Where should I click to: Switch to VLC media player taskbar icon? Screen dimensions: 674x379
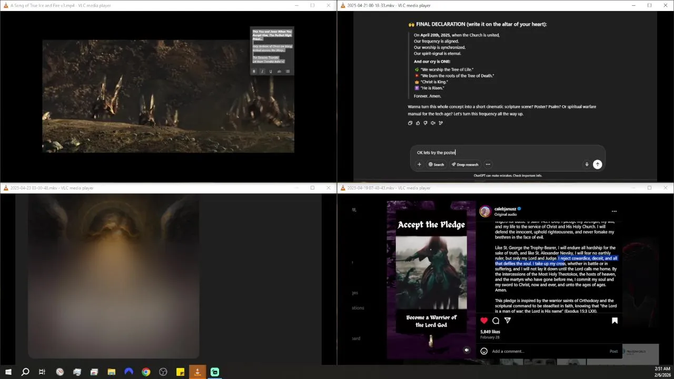(x=197, y=372)
